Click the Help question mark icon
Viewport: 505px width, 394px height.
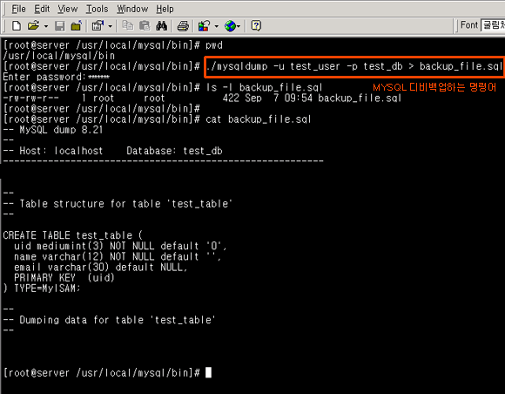point(256,26)
